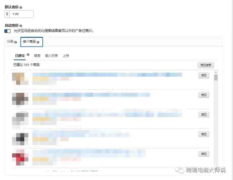233x180 pixels.
Task: Click info icon next to 默认竞价
Action: click(21, 8)
